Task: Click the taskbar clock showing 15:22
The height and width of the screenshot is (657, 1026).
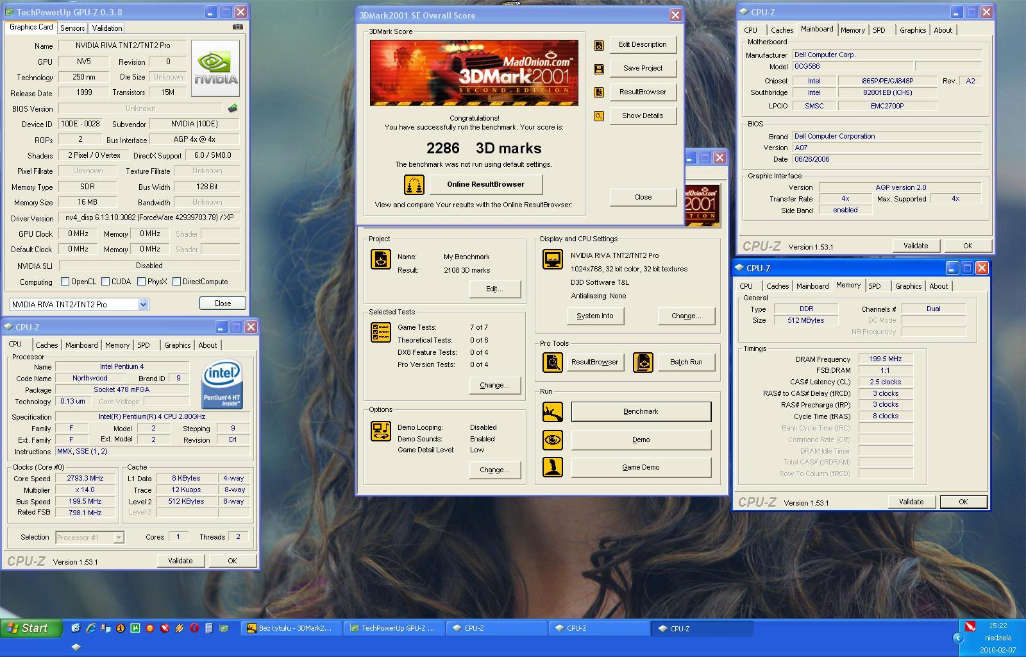Action: tap(998, 626)
